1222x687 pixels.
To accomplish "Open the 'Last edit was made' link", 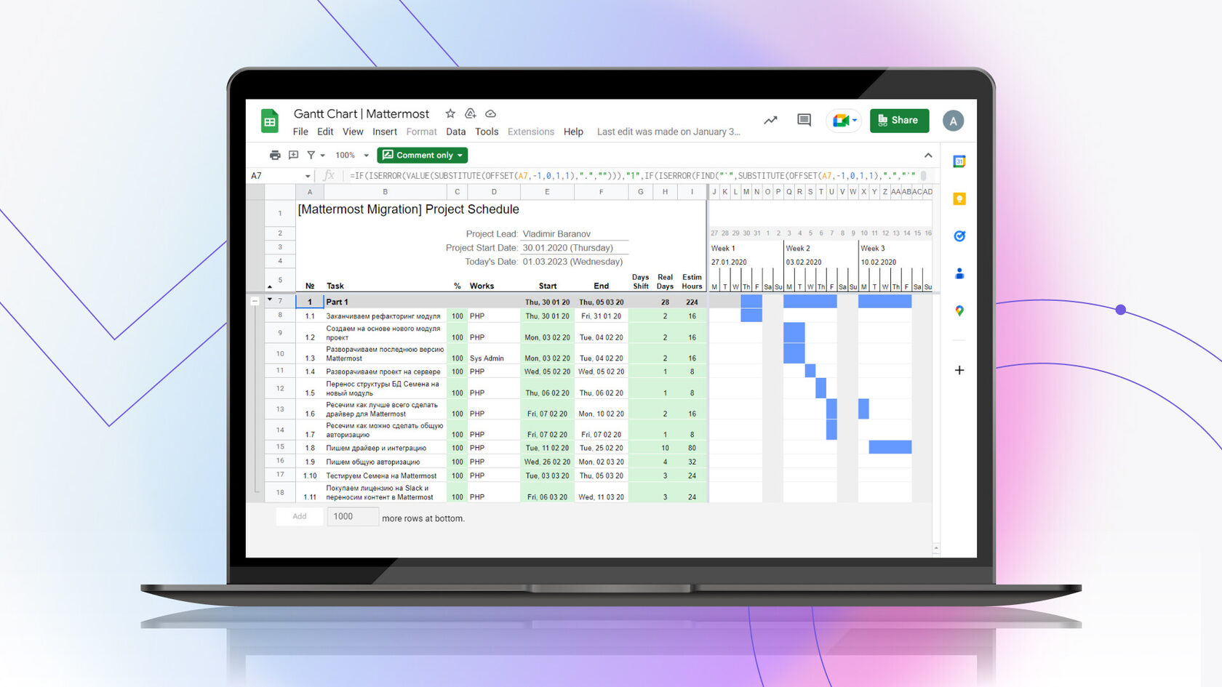I will (668, 132).
